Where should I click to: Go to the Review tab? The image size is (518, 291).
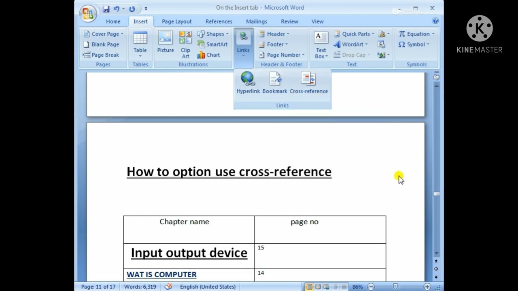click(289, 21)
